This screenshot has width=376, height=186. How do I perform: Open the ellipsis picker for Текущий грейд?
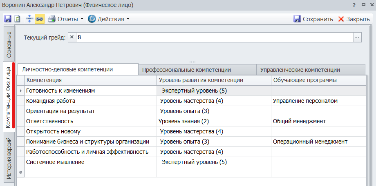(357, 37)
